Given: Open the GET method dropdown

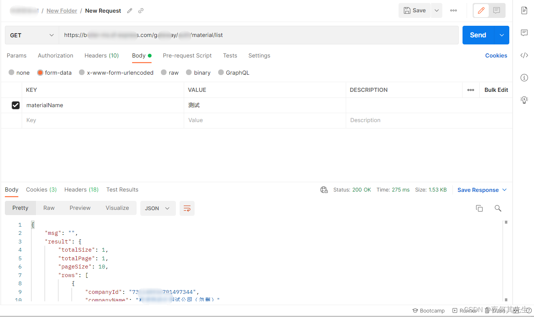Looking at the screenshot, I should [31, 35].
